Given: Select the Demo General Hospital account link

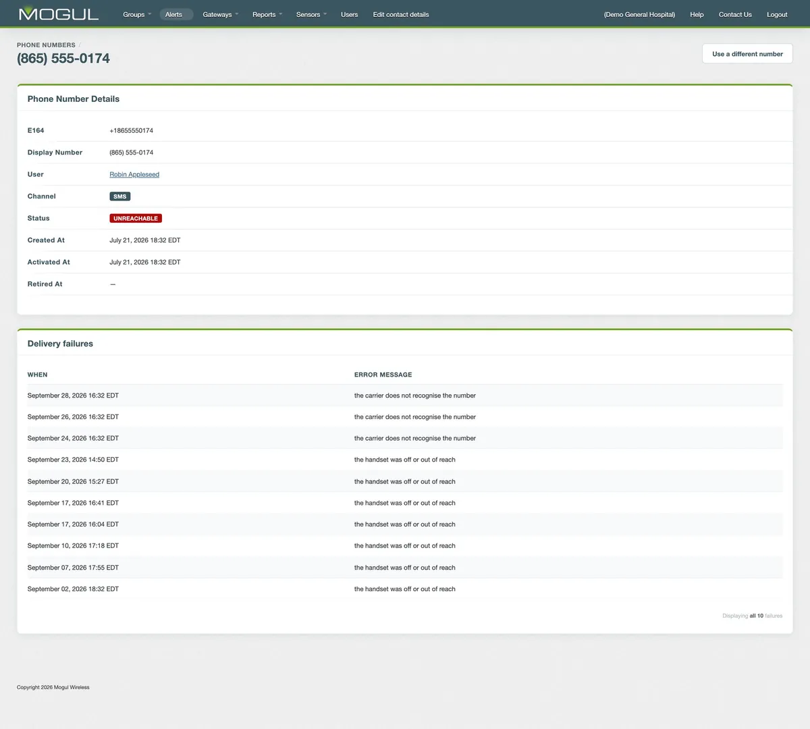Looking at the screenshot, I should tap(639, 14).
